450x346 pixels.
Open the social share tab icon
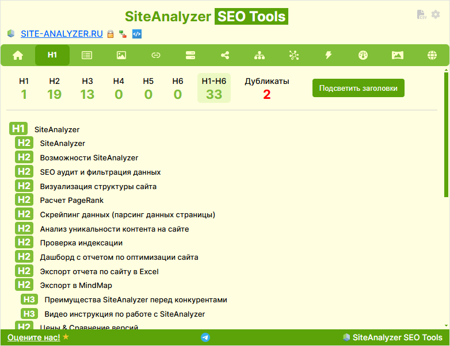point(225,55)
